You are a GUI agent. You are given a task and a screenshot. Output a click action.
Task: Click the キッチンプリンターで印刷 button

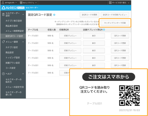(x=115, y=23)
